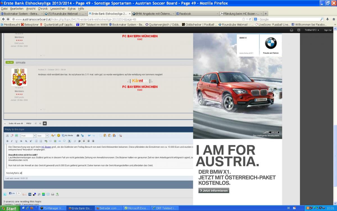This screenshot has width=337, height=211.
Task: Insert a bulleted list in the editor
Action: click(36, 141)
